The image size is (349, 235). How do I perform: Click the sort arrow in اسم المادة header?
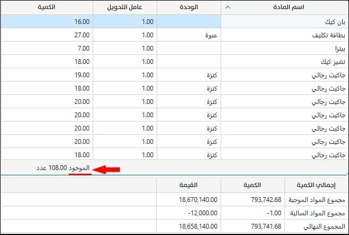tap(228, 7)
